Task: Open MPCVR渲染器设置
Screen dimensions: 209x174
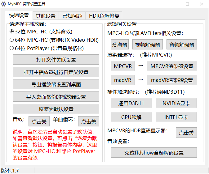Action: coord(172,66)
